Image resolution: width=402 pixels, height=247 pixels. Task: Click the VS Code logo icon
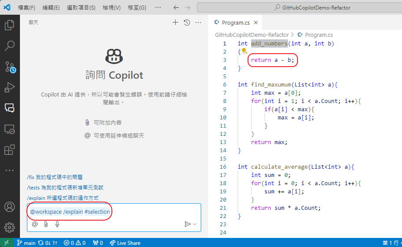[x=7, y=7]
